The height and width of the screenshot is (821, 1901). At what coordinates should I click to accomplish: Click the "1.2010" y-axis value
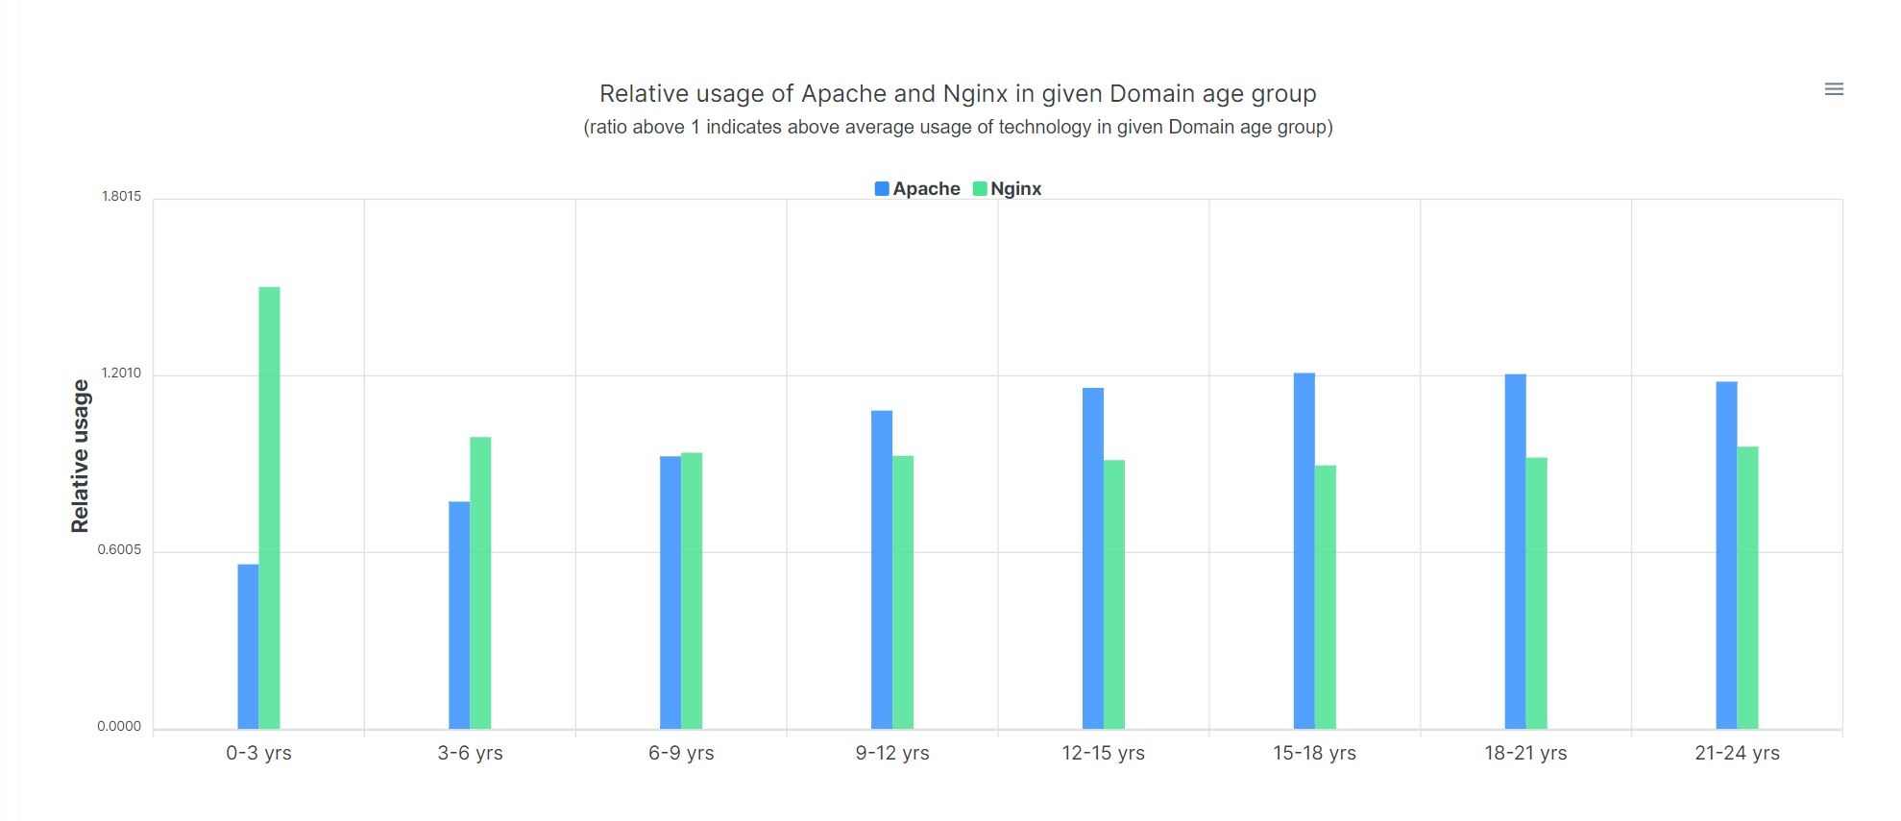pos(121,374)
